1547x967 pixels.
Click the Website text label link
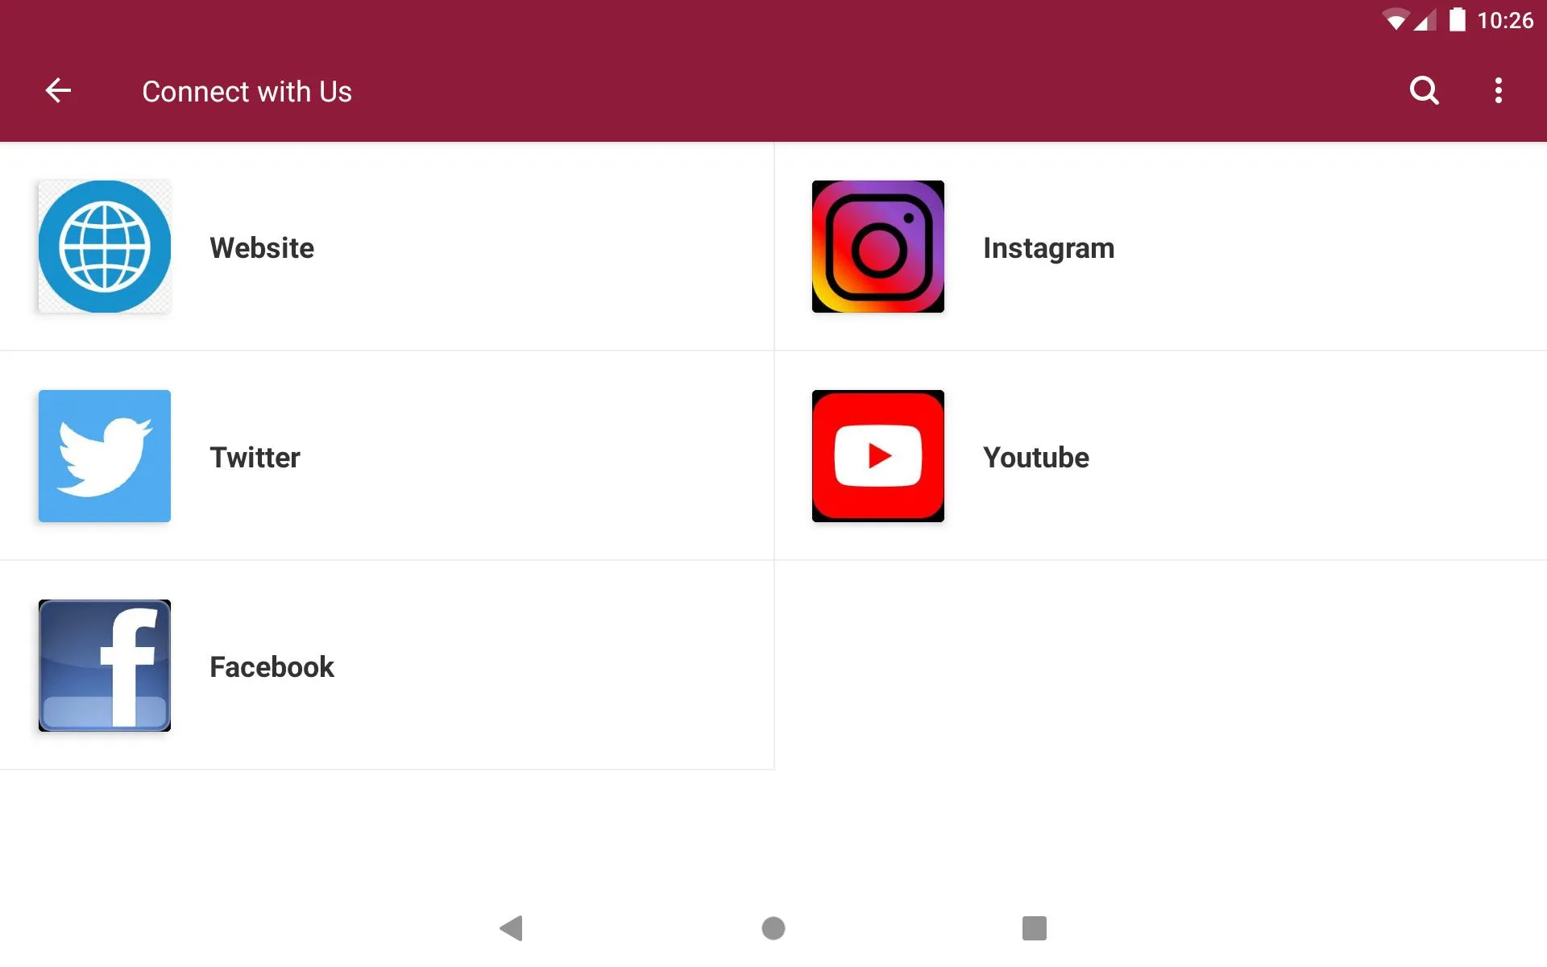pos(262,247)
